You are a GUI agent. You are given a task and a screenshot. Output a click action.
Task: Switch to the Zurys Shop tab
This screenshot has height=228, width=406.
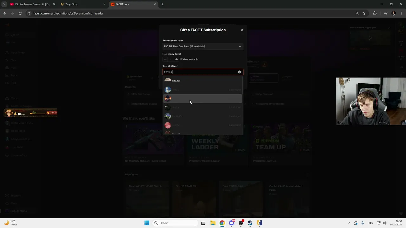pyautogui.click(x=83, y=4)
